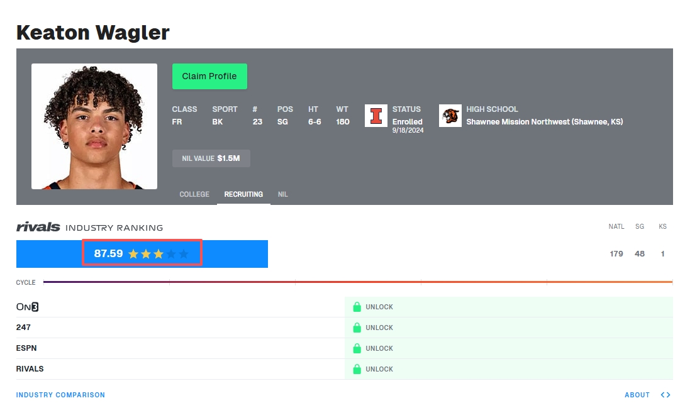Screen dimensions: 685x408
Task: Click the Shawnee Mission Northwest tiger logo
Action: point(450,116)
